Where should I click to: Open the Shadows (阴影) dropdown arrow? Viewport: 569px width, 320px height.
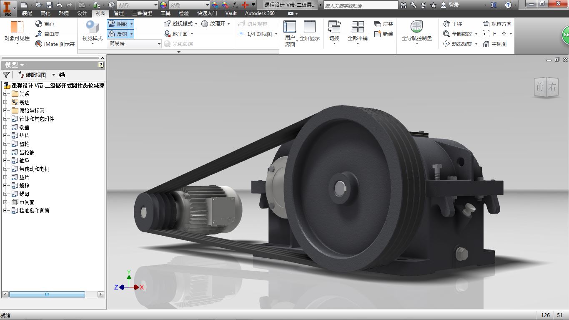coord(131,24)
